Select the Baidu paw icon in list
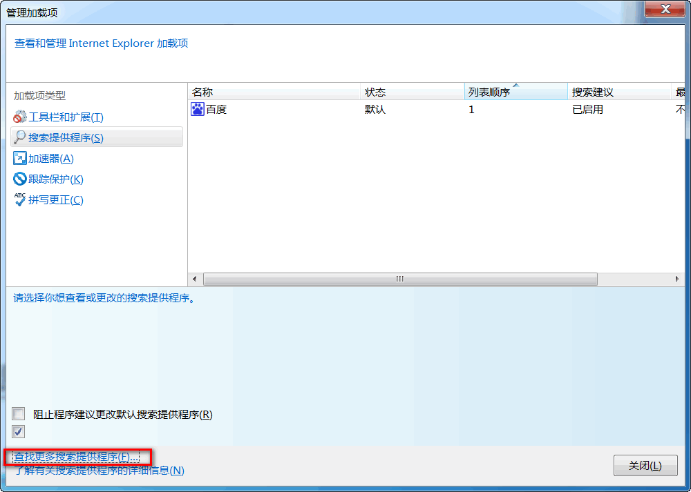Screen dimensions: 691x492 [198, 109]
